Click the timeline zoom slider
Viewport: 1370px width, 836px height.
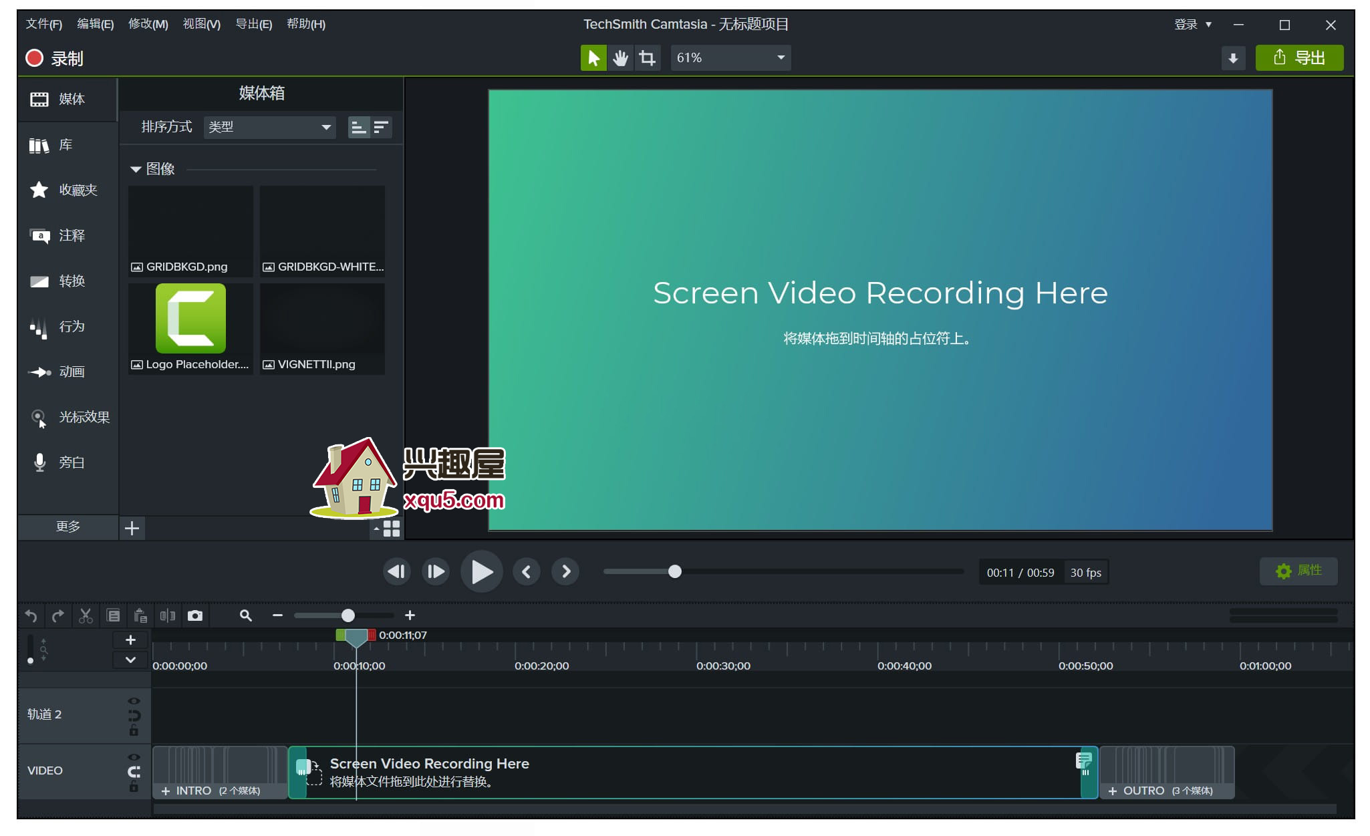344,615
